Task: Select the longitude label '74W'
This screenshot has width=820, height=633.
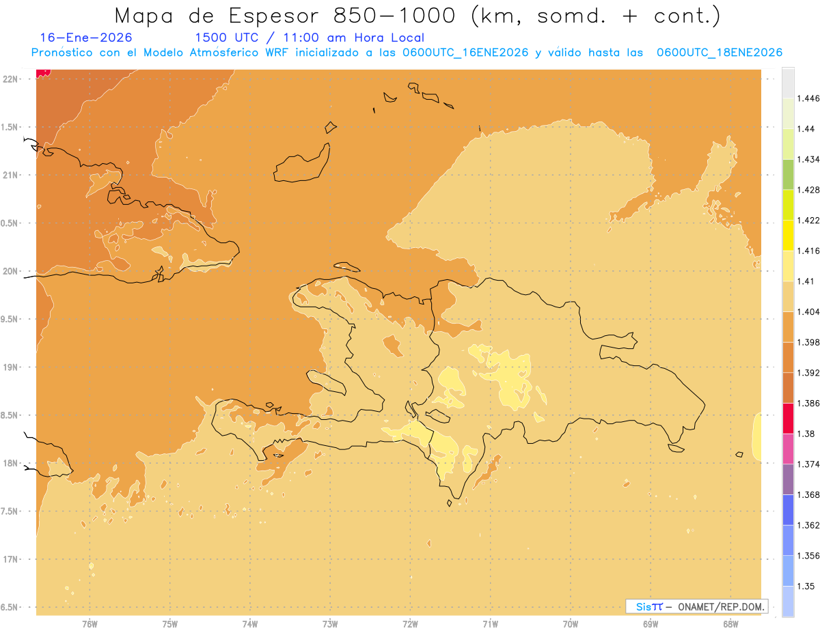Action: point(250,623)
